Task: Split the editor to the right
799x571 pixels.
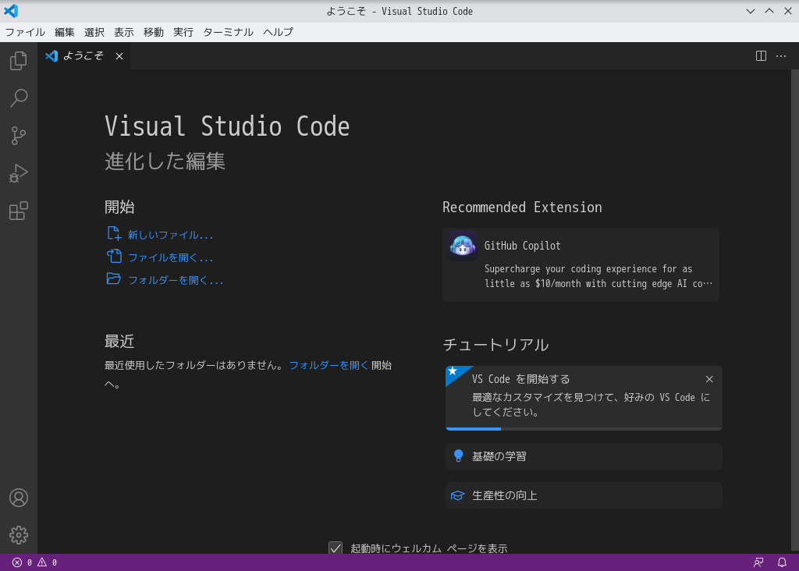Action: pyautogui.click(x=761, y=56)
